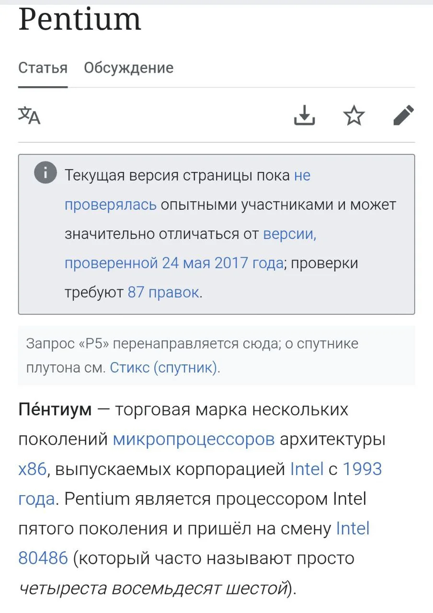Click the 'микропроцессоров' hyperlink

194,439
